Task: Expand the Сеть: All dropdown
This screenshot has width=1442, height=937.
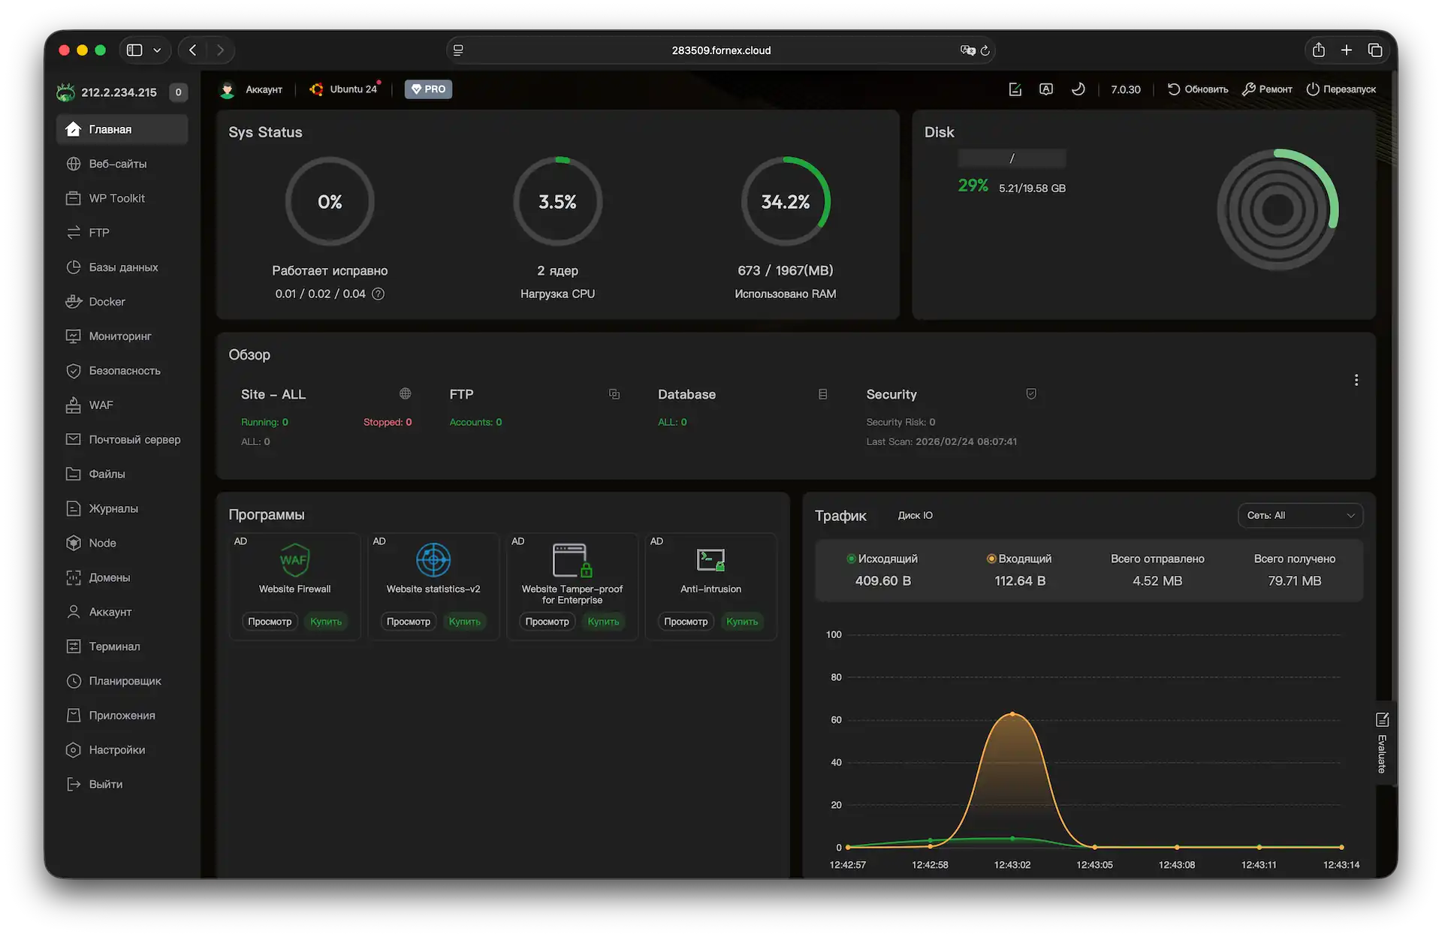Action: click(x=1300, y=516)
